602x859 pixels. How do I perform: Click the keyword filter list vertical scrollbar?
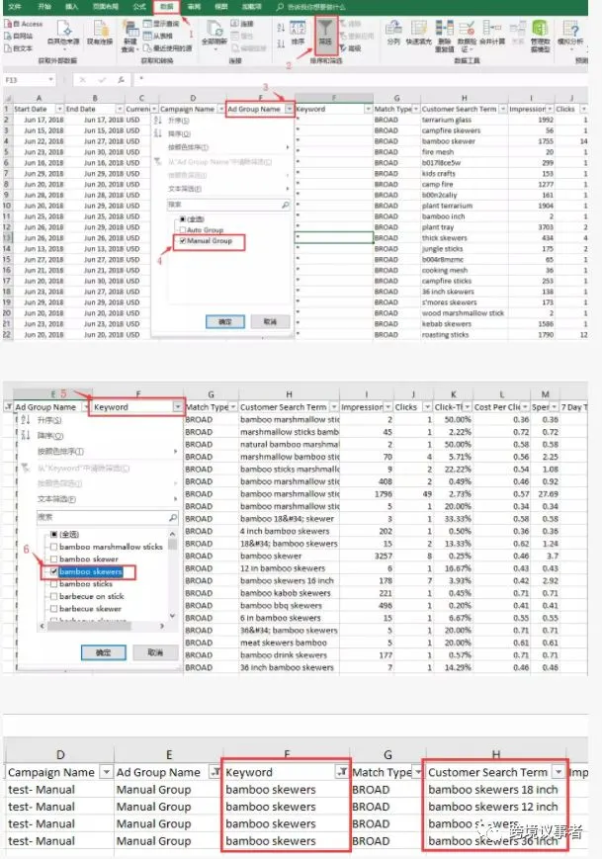[x=173, y=574]
